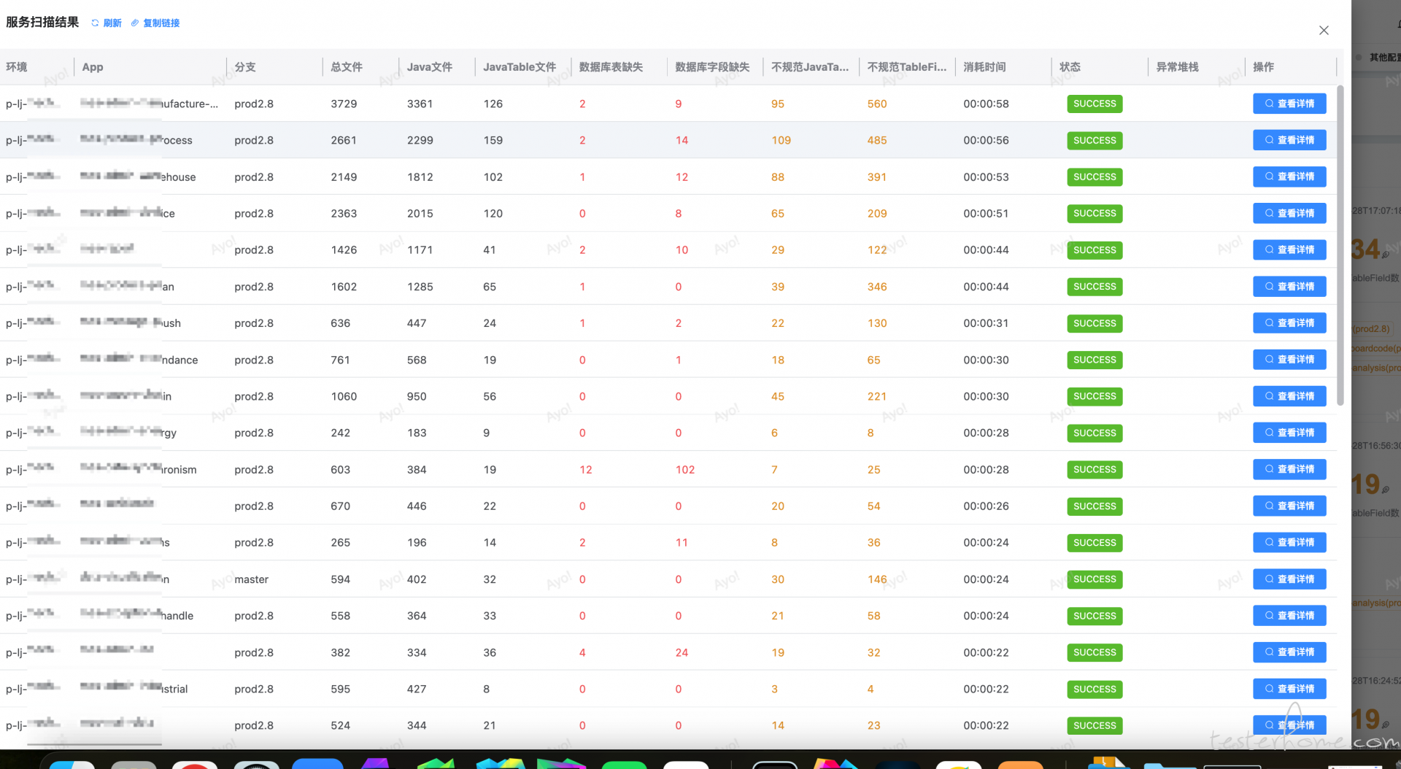Click the 数据库表缺失 column header

[611, 67]
